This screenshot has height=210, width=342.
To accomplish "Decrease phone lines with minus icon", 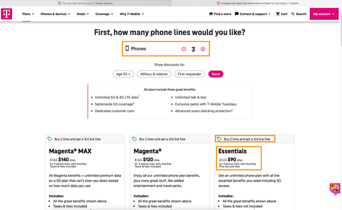I will pos(184,49).
